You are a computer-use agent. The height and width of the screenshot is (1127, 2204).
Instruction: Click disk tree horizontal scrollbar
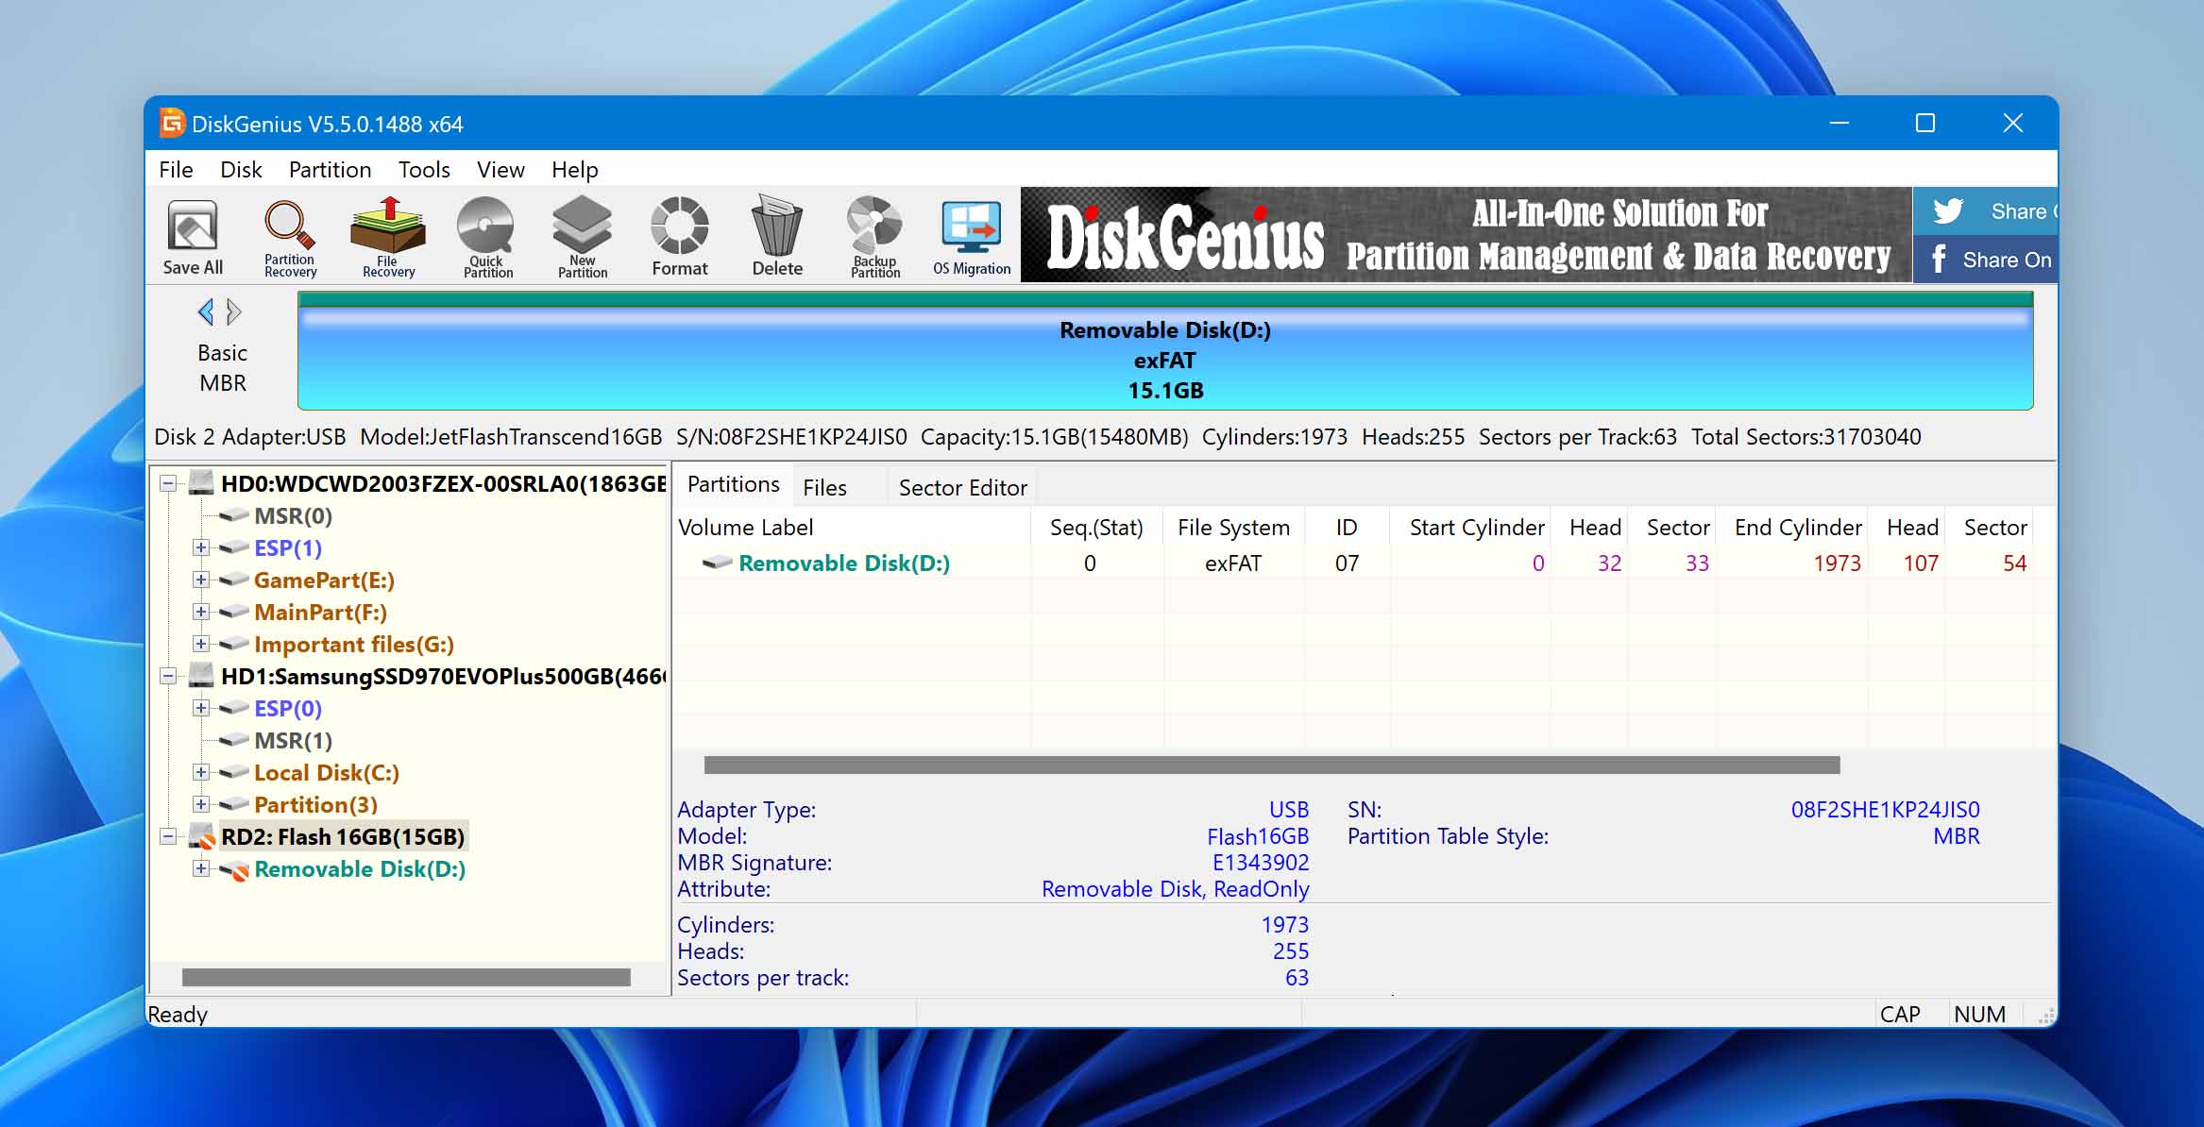point(406,977)
